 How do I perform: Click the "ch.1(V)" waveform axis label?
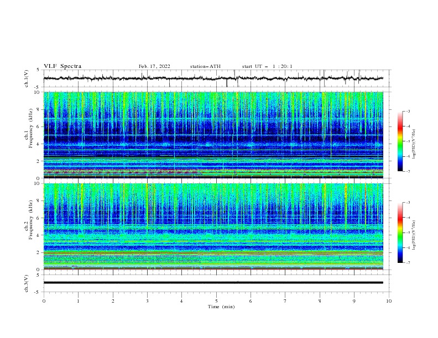[x=27, y=78]
